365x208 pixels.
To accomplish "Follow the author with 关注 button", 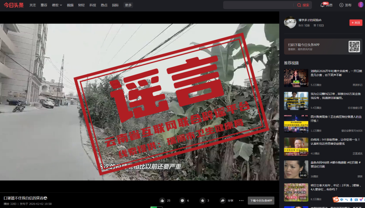I will 356,23.
